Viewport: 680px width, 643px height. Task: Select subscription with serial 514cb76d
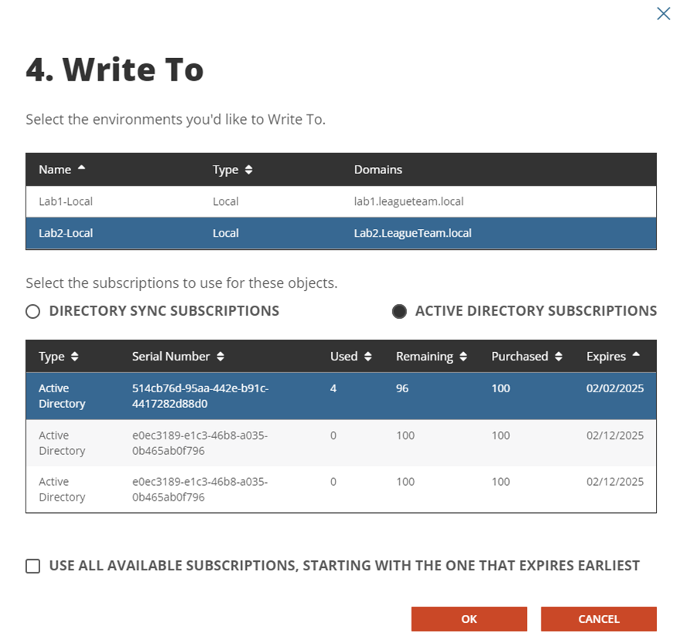pos(340,396)
